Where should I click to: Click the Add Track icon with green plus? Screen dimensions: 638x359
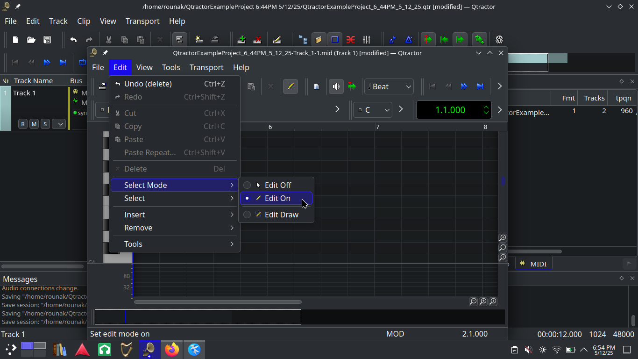click(x=241, y=40)
